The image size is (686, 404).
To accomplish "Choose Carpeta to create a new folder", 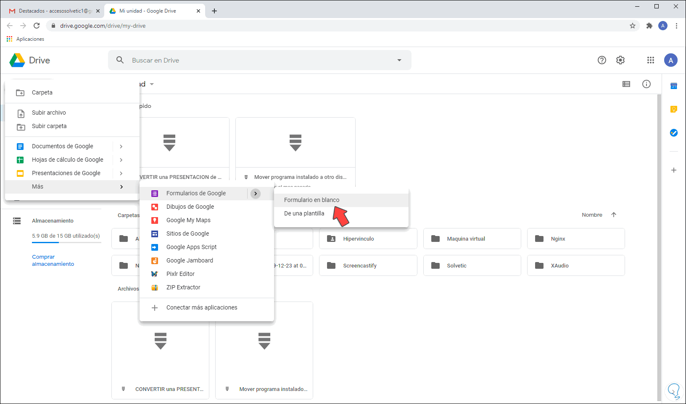I will coord(72,92).
